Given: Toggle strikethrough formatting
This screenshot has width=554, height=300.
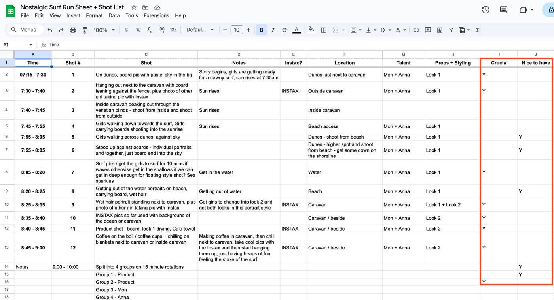Looking at the screenshot, I should [285, 30].
